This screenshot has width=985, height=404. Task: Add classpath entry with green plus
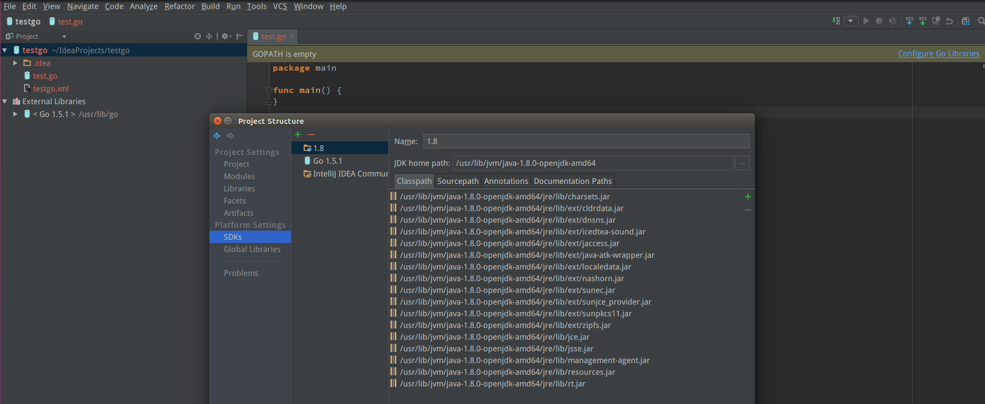coord(748,197)
